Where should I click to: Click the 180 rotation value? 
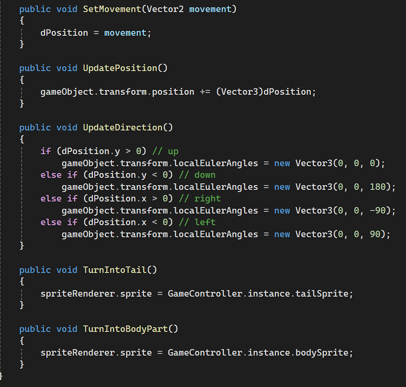[378, 187]
